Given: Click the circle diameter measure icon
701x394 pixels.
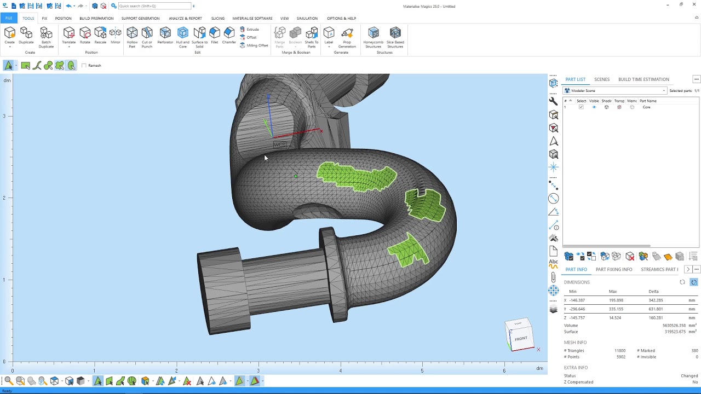Looking at the screenshot, I should 553,199.
